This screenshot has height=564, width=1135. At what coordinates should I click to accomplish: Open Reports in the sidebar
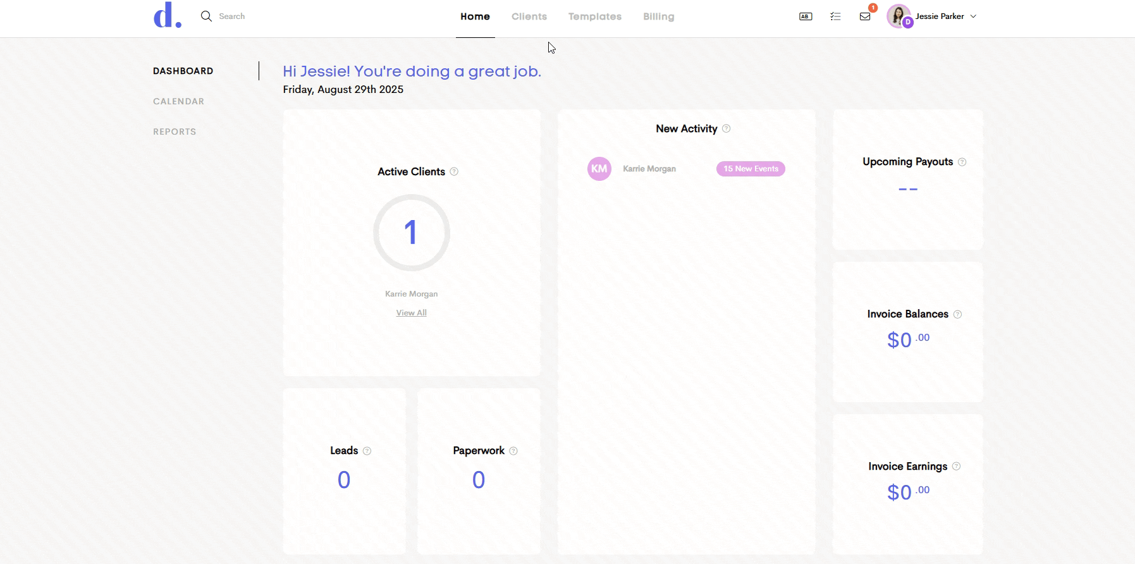(x=175, y=132)
